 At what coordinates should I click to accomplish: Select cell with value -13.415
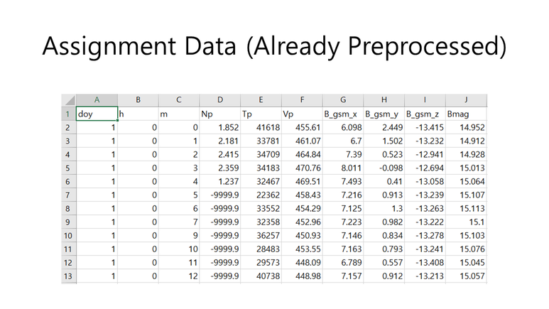425,128
